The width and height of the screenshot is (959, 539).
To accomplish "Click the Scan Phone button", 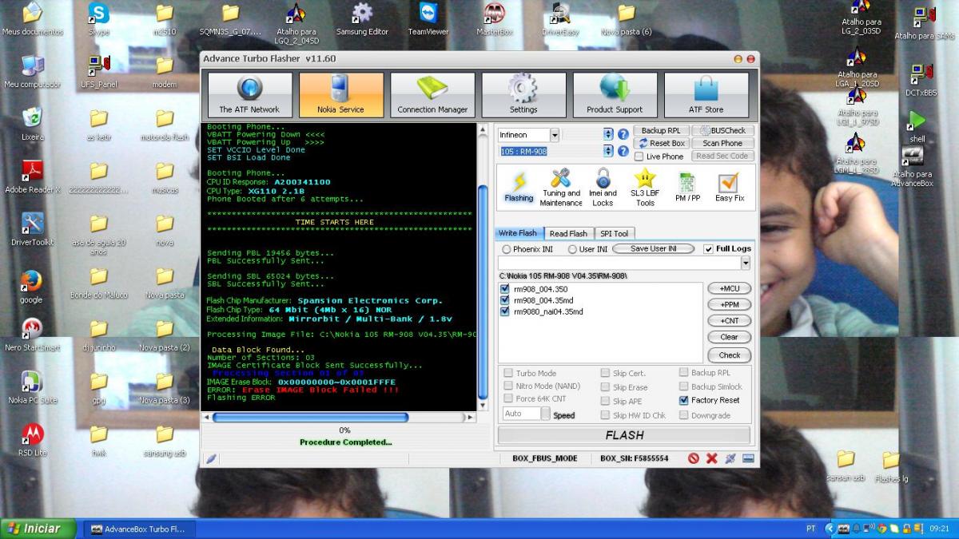I will pyautogui.click(x=722, y=144).
